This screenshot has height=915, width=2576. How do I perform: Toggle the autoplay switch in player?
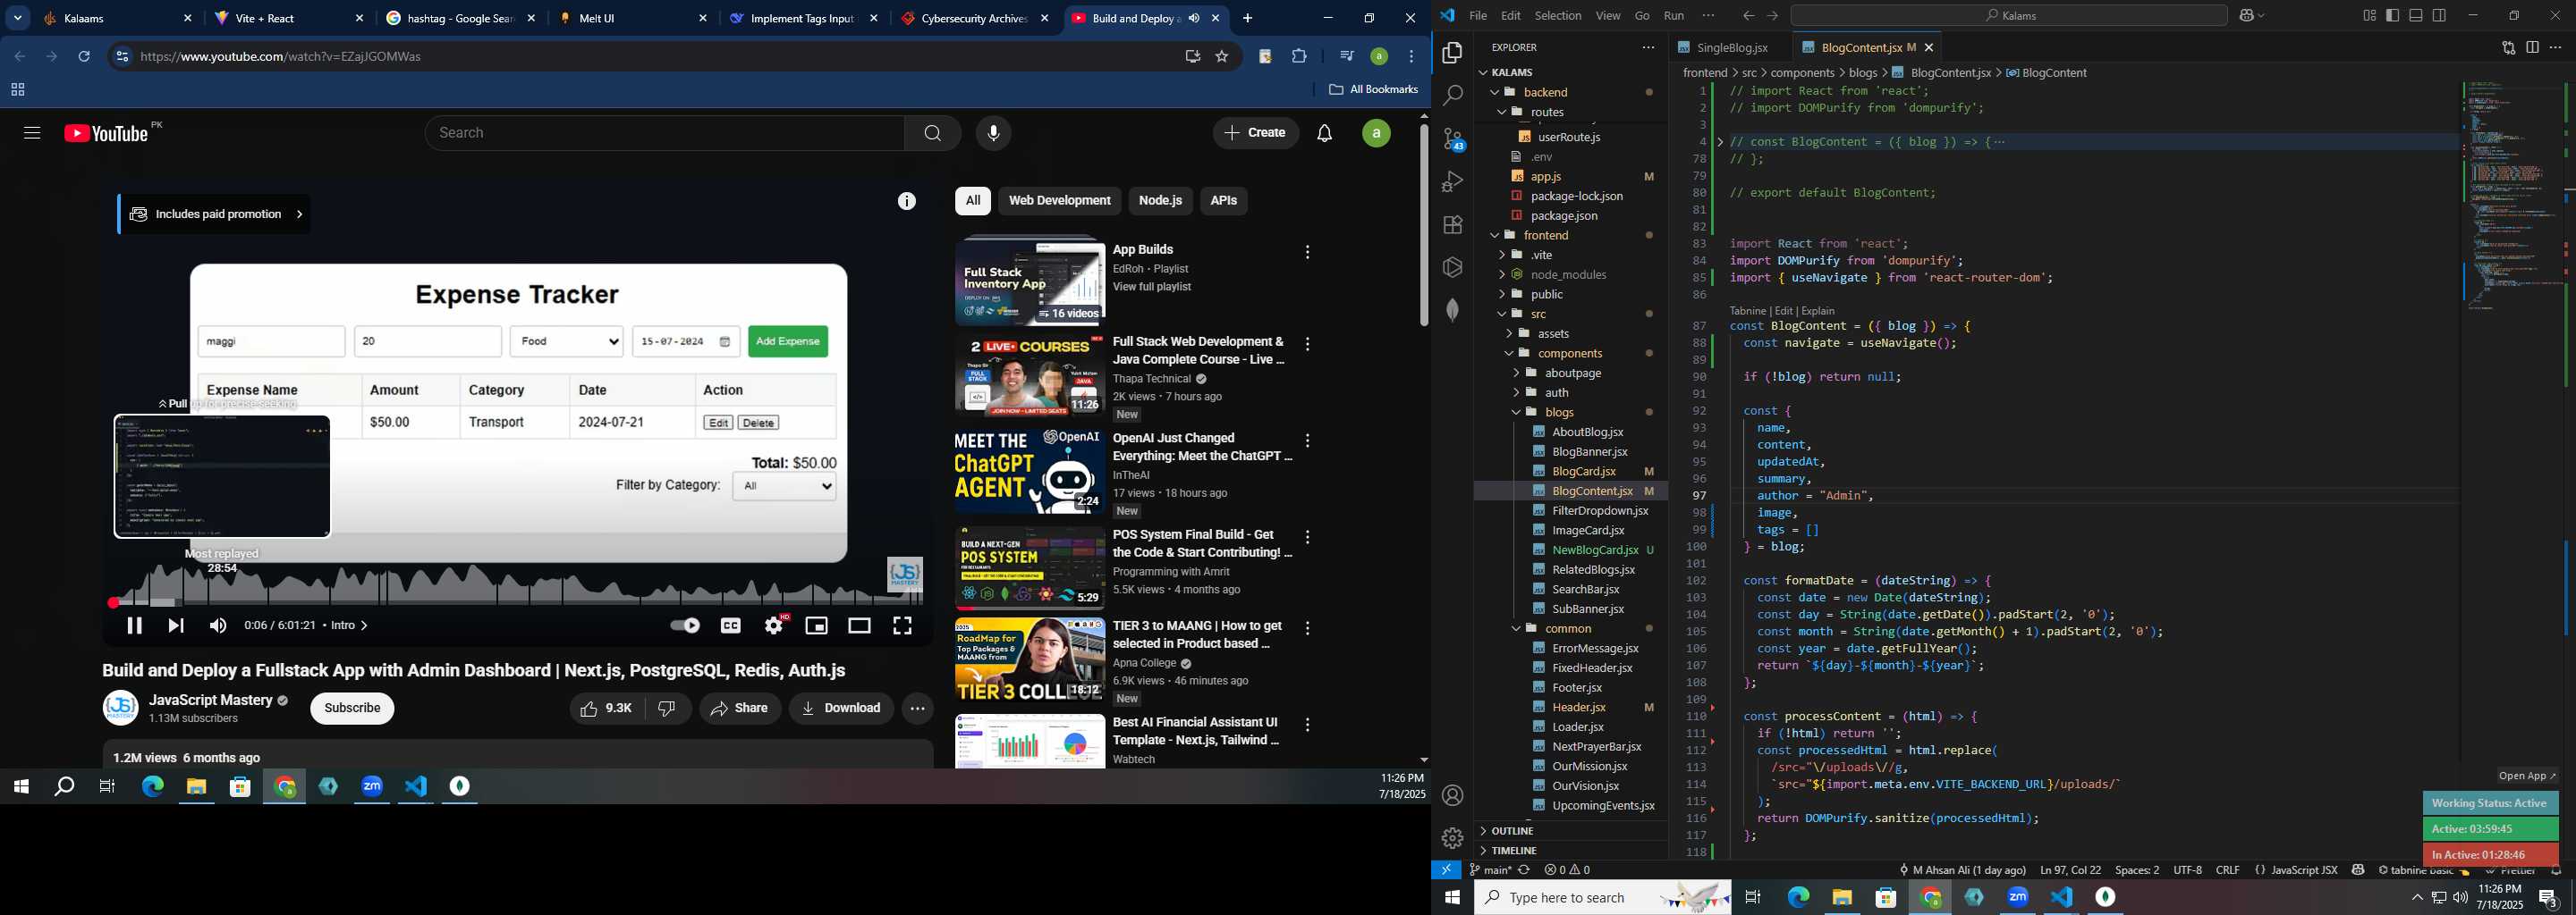click(x=685, y=625)
